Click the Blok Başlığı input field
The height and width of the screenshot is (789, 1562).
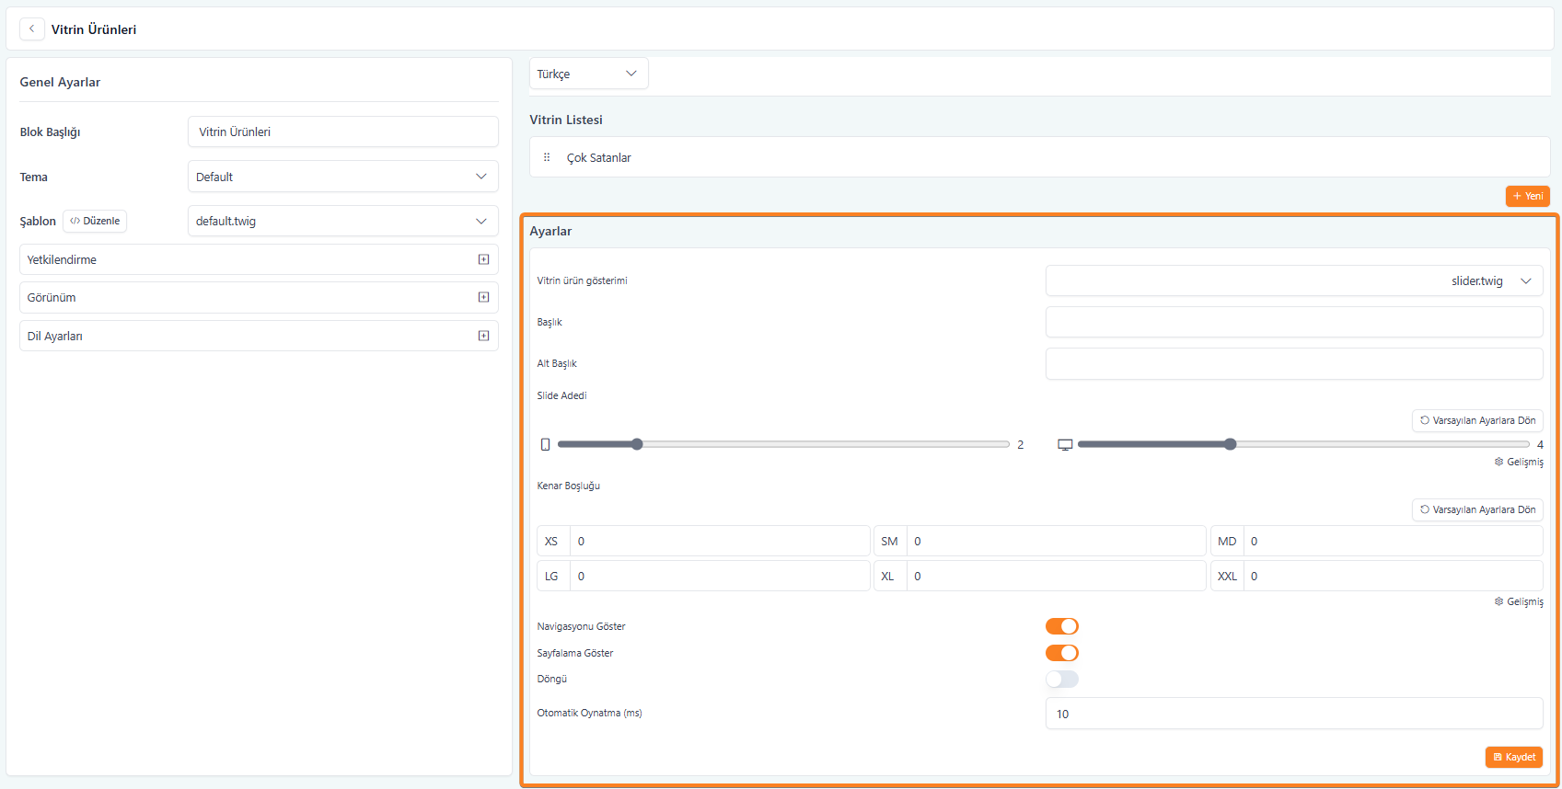[x=343, y=131]
